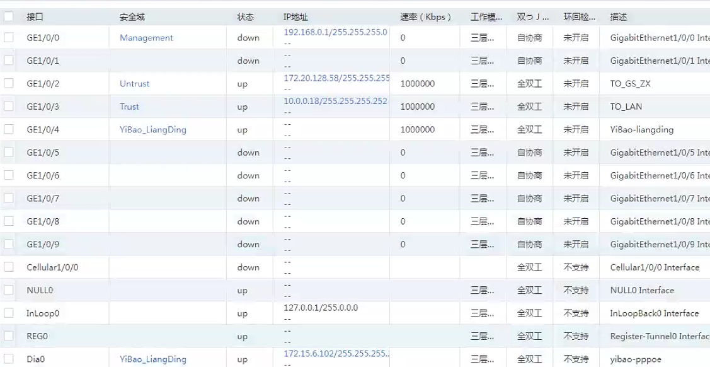Image resolution: width=710 pixels, height=367 pixels.
Task: Sort by the 安全域 column header
Action: [x=132, y=17]
